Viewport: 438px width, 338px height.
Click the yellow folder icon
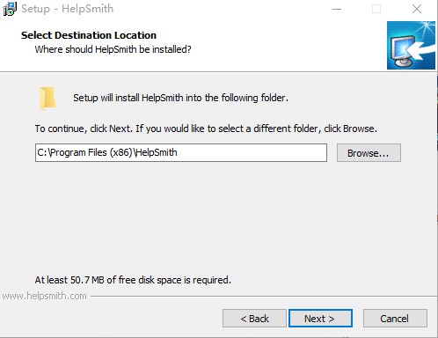(x=47, y=99)
